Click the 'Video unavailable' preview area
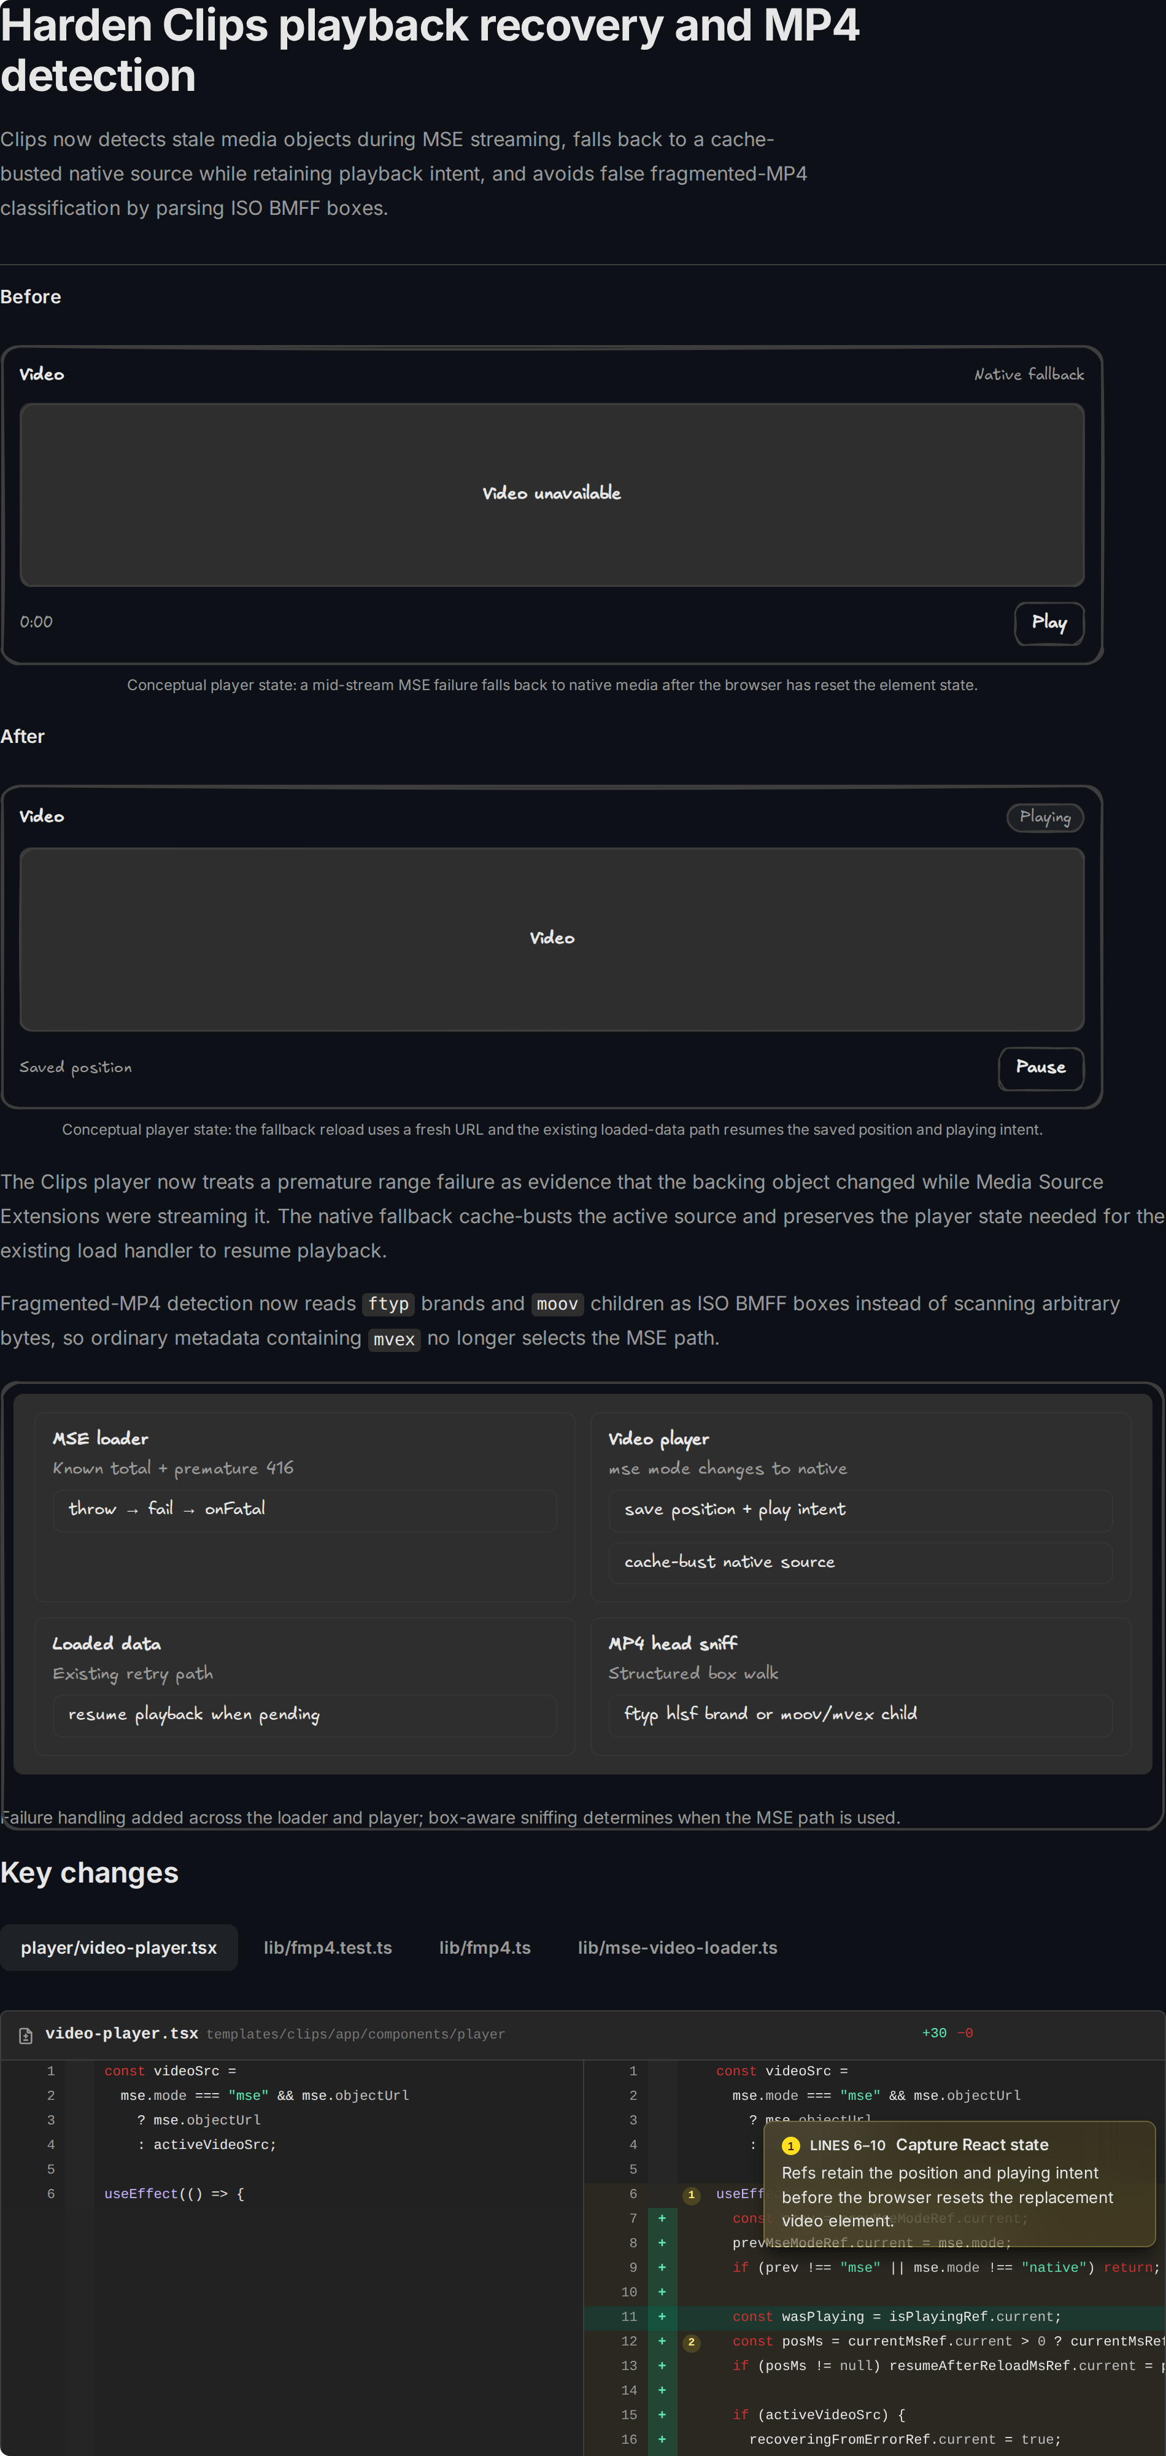This screenshot has height=2456, width=1166. [x=552, y=495]
